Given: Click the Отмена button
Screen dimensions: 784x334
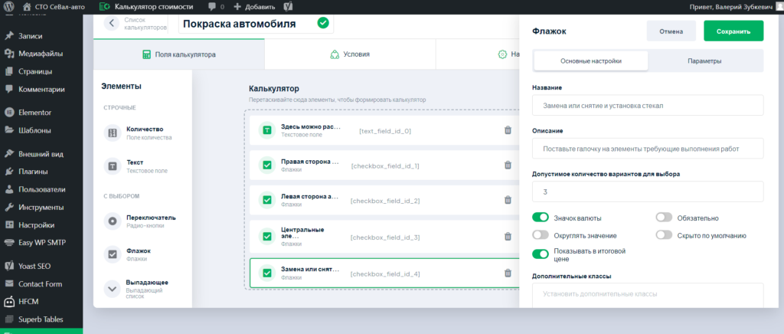Looking at the screenshot, I should tap(671, 31).
